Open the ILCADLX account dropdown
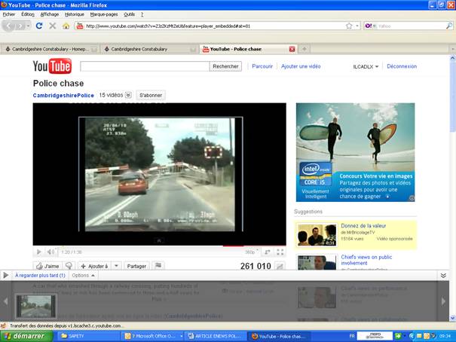Image resolution: width=456 pixels, height=342 pixels. [x=366, y=66]
